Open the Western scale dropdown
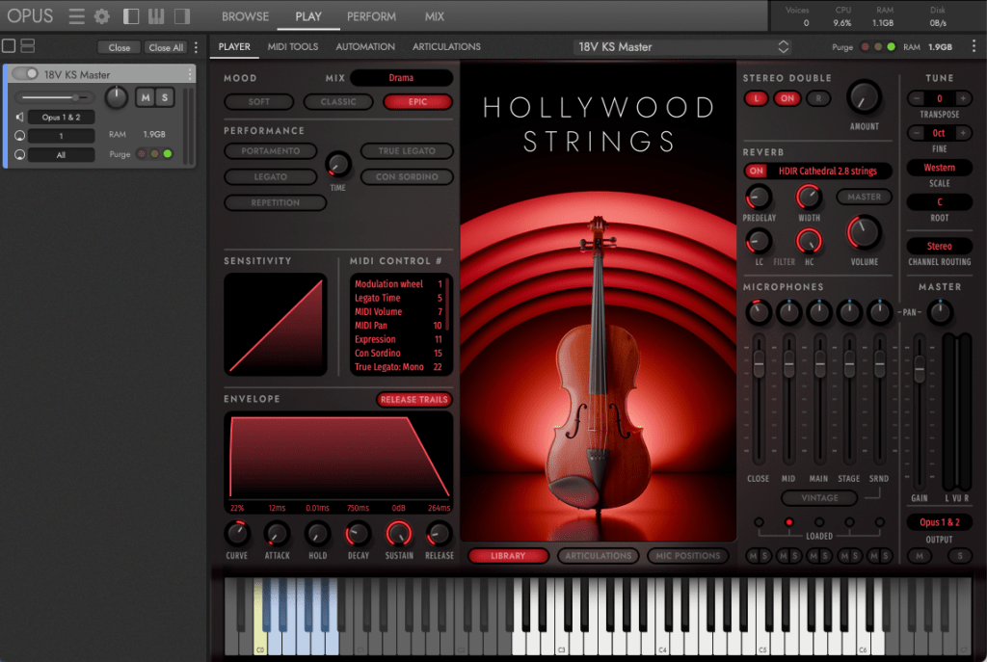987x662 pixels. click(x=939, y=168)
